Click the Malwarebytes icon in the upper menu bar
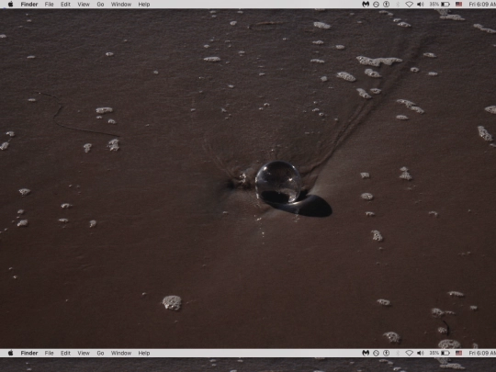 (366, 4)
